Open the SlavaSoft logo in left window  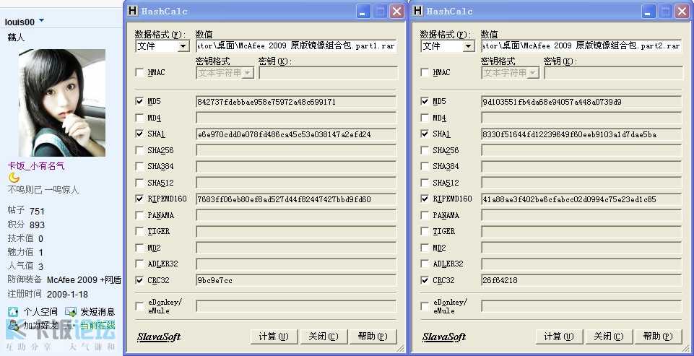pos(159,337)
